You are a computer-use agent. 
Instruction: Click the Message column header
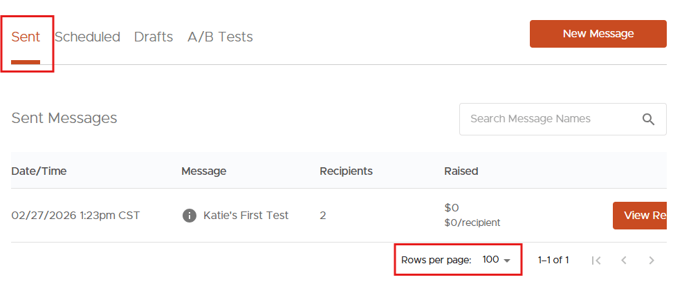pos(203,171)
